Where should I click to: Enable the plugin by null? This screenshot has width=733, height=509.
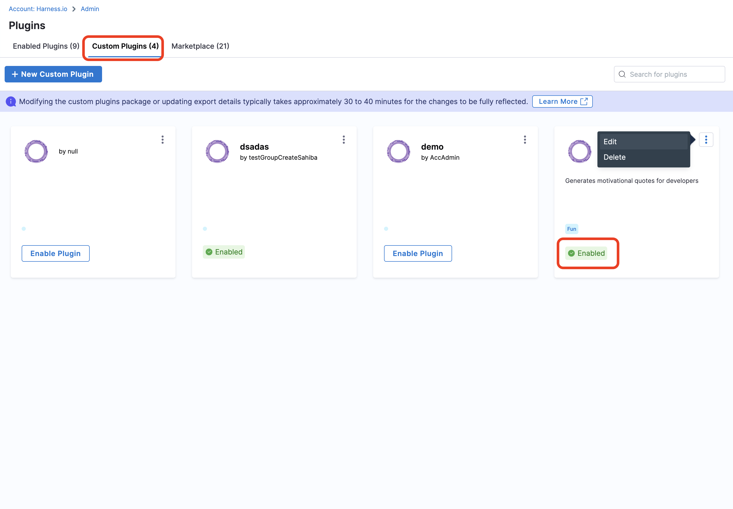click(x=55, y=253)
